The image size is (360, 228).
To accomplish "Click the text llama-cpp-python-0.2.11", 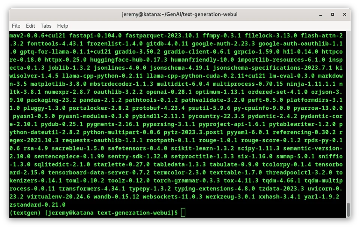I will [x=102, y=76].
